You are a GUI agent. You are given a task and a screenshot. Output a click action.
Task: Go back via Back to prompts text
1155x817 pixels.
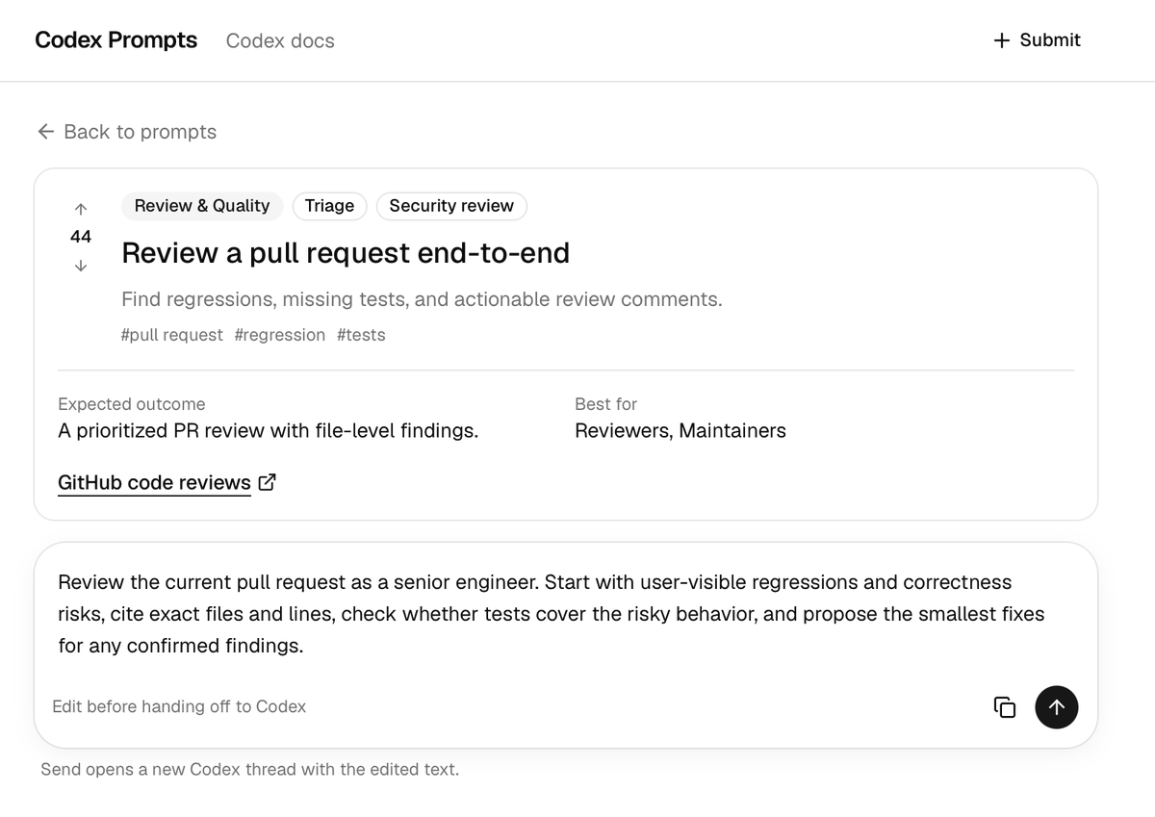[x=141, y=132]
